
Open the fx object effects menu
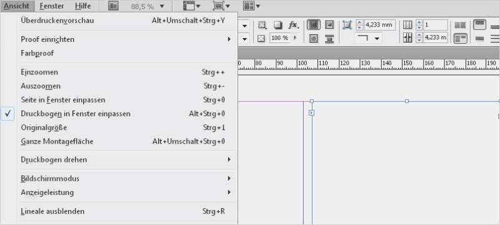click(x=293, y=25)
